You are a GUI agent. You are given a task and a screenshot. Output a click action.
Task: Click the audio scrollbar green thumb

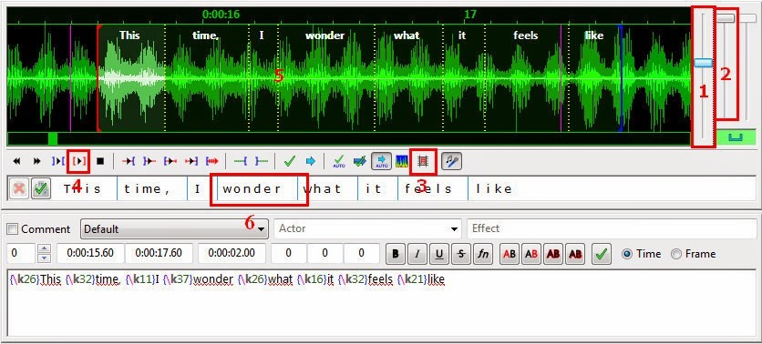(53, 138)
